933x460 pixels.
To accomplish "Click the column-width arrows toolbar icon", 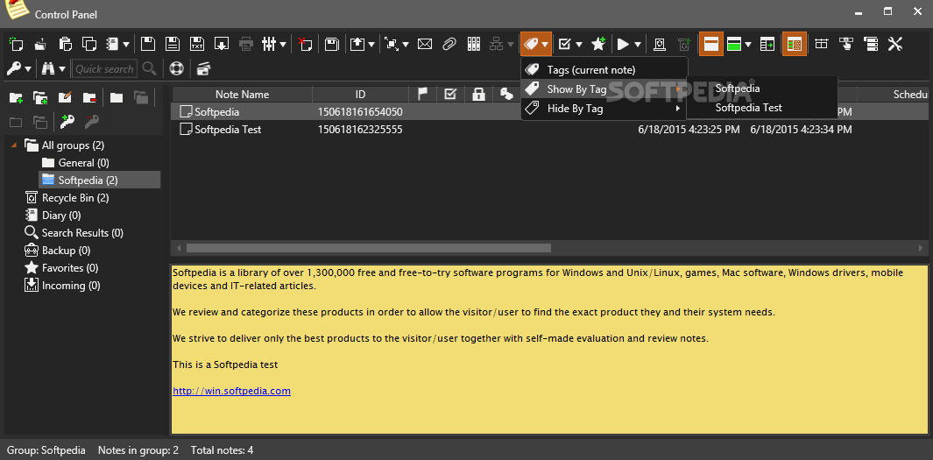I will pyautogui.click(x=822, y=44).
